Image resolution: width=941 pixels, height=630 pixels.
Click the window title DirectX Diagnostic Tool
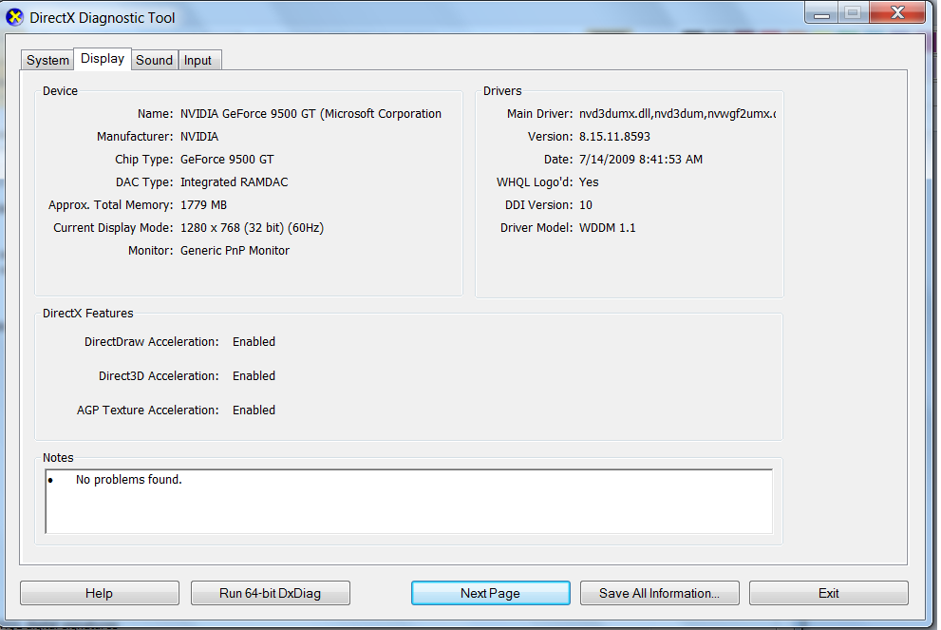[x=102, y=18]
